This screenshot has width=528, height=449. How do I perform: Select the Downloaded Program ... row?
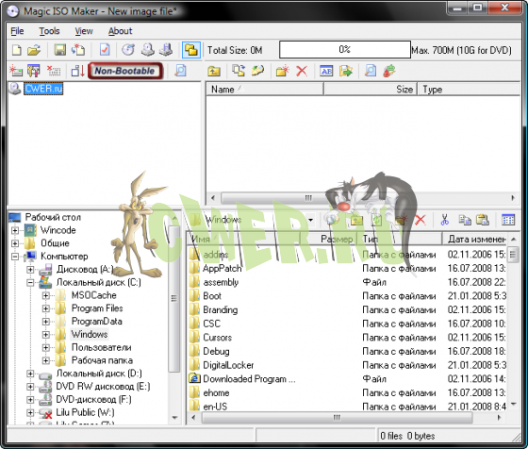pos(249,379)
